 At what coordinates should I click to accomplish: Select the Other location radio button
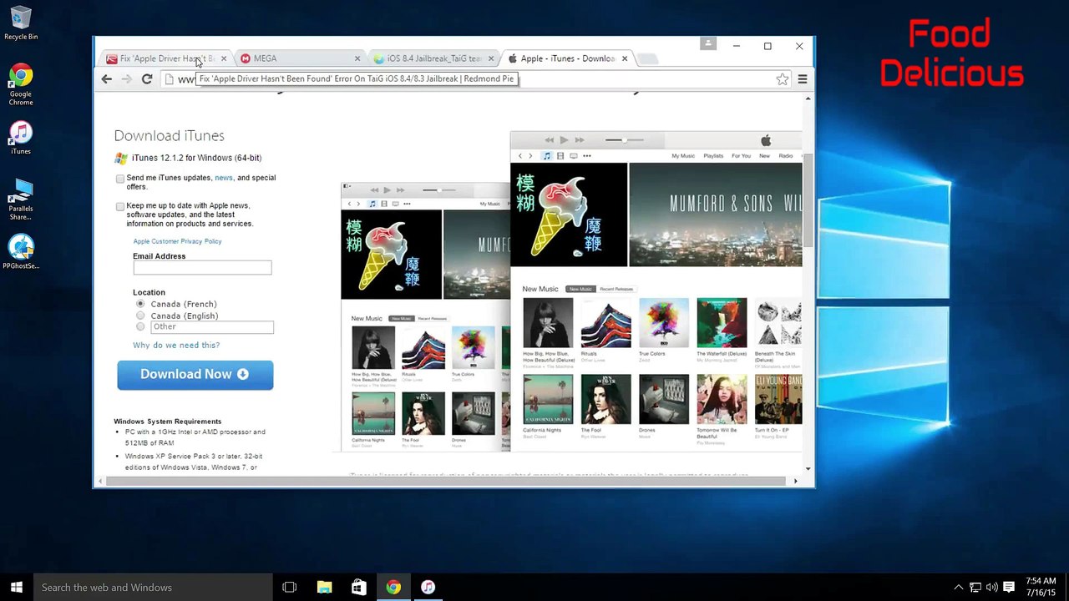click(140, 326)
